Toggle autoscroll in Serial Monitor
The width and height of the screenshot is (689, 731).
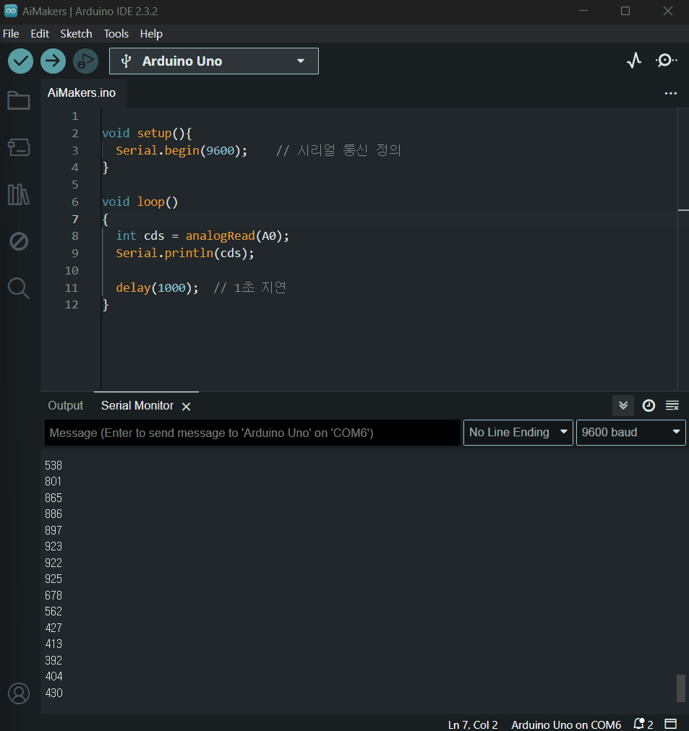pyautogui.click(x=623, y=405)
